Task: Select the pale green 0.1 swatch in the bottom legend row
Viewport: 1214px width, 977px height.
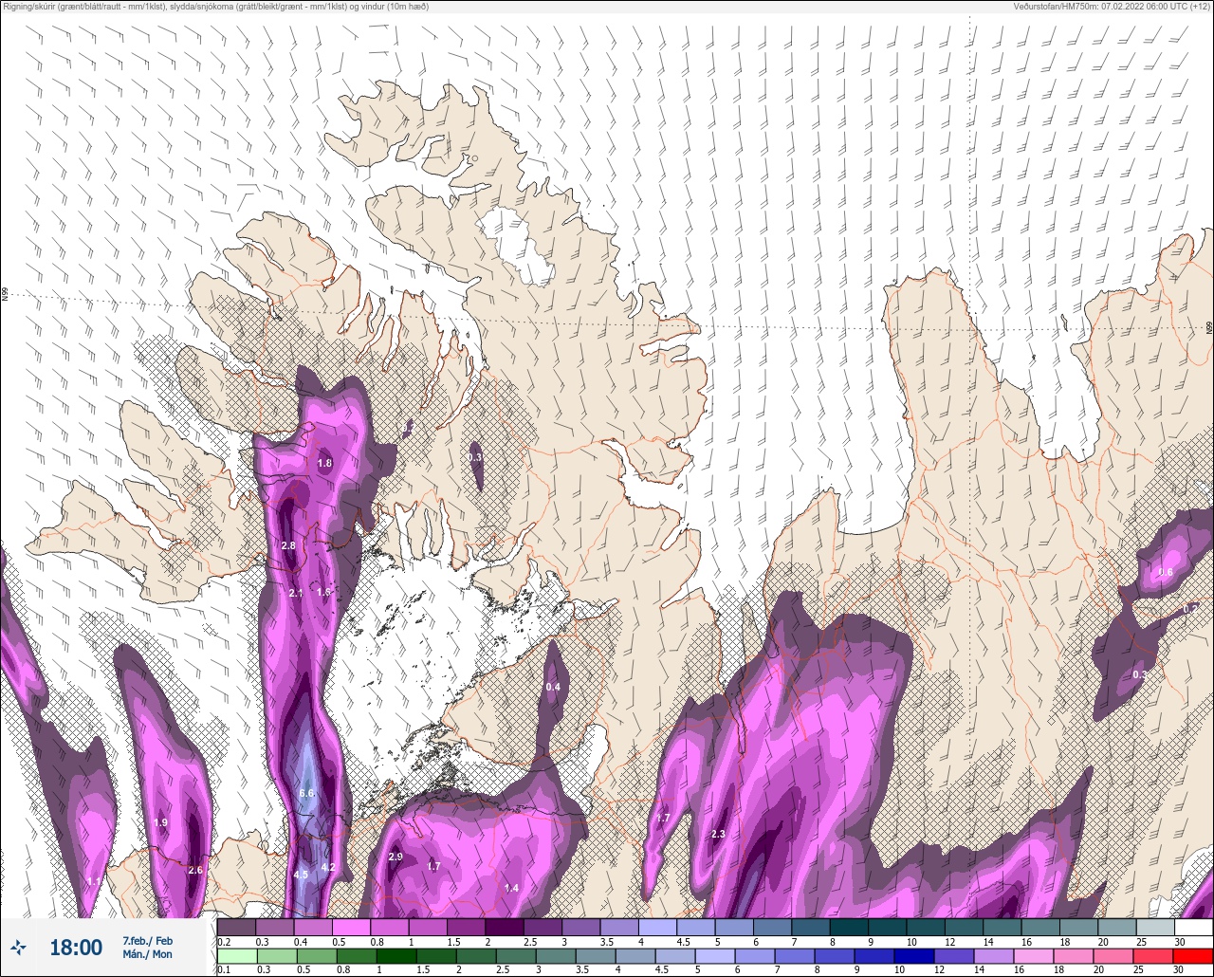Action: (x=237, y=956)
